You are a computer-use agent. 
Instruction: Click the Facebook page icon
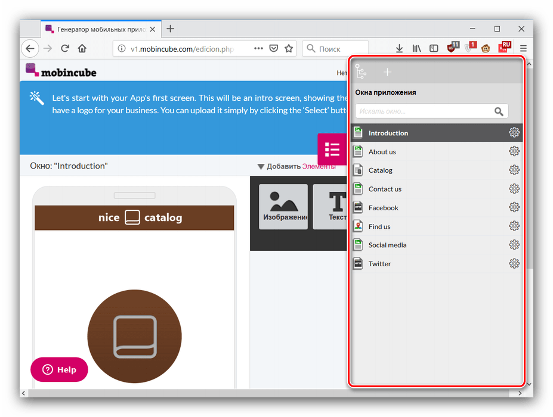[358, 207]
